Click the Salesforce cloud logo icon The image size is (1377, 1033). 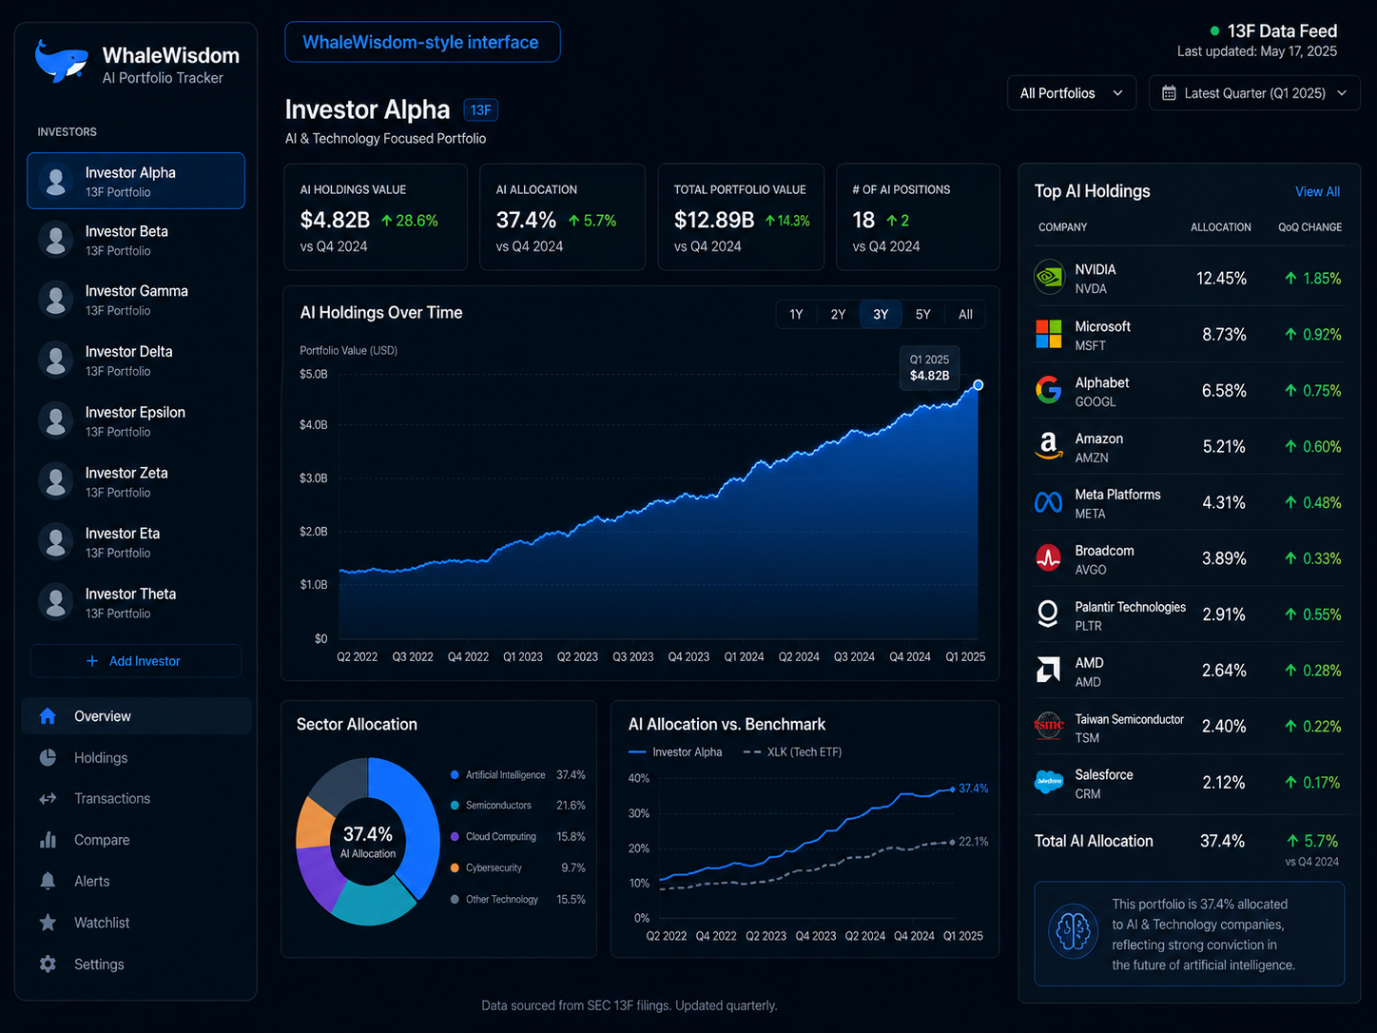point(1049,782)
